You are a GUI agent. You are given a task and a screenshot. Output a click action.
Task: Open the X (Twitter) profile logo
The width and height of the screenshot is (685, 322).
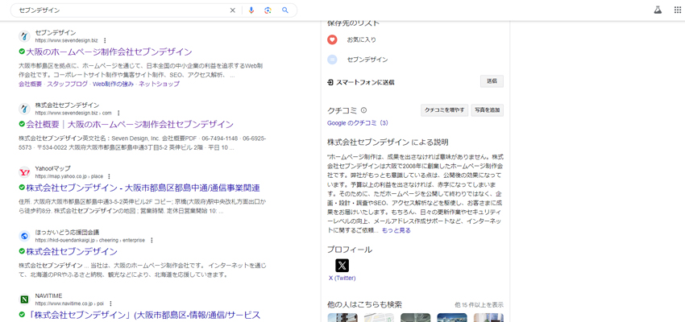[x=342, y=266]
